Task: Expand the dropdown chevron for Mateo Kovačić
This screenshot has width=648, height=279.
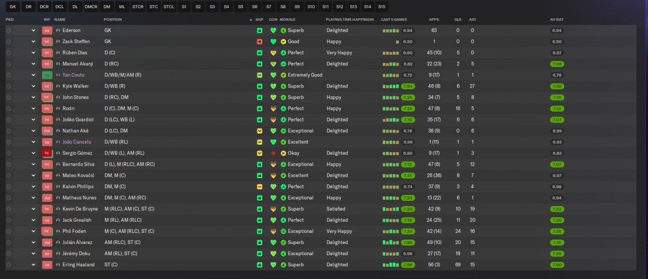Action: (33, 176)
